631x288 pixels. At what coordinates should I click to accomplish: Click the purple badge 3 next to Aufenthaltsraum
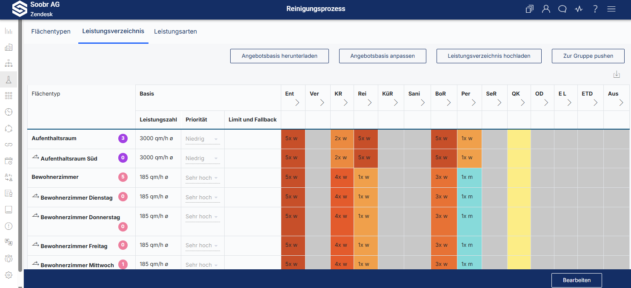pyautogui.click(x=123, y=138)
